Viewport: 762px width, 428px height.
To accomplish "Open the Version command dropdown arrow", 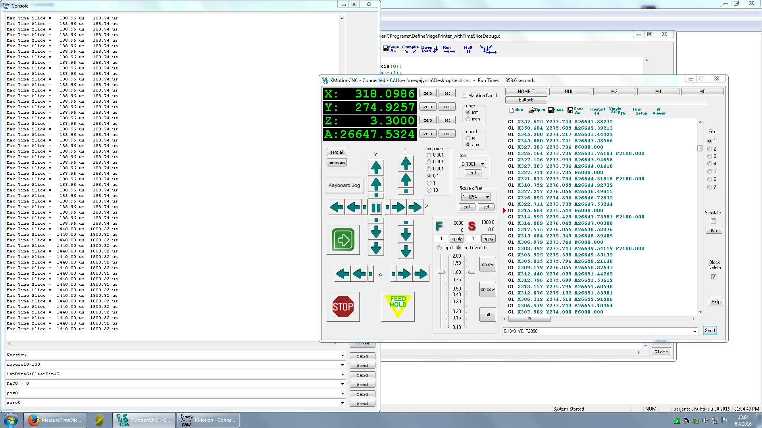I will click(x=343, y=355).
